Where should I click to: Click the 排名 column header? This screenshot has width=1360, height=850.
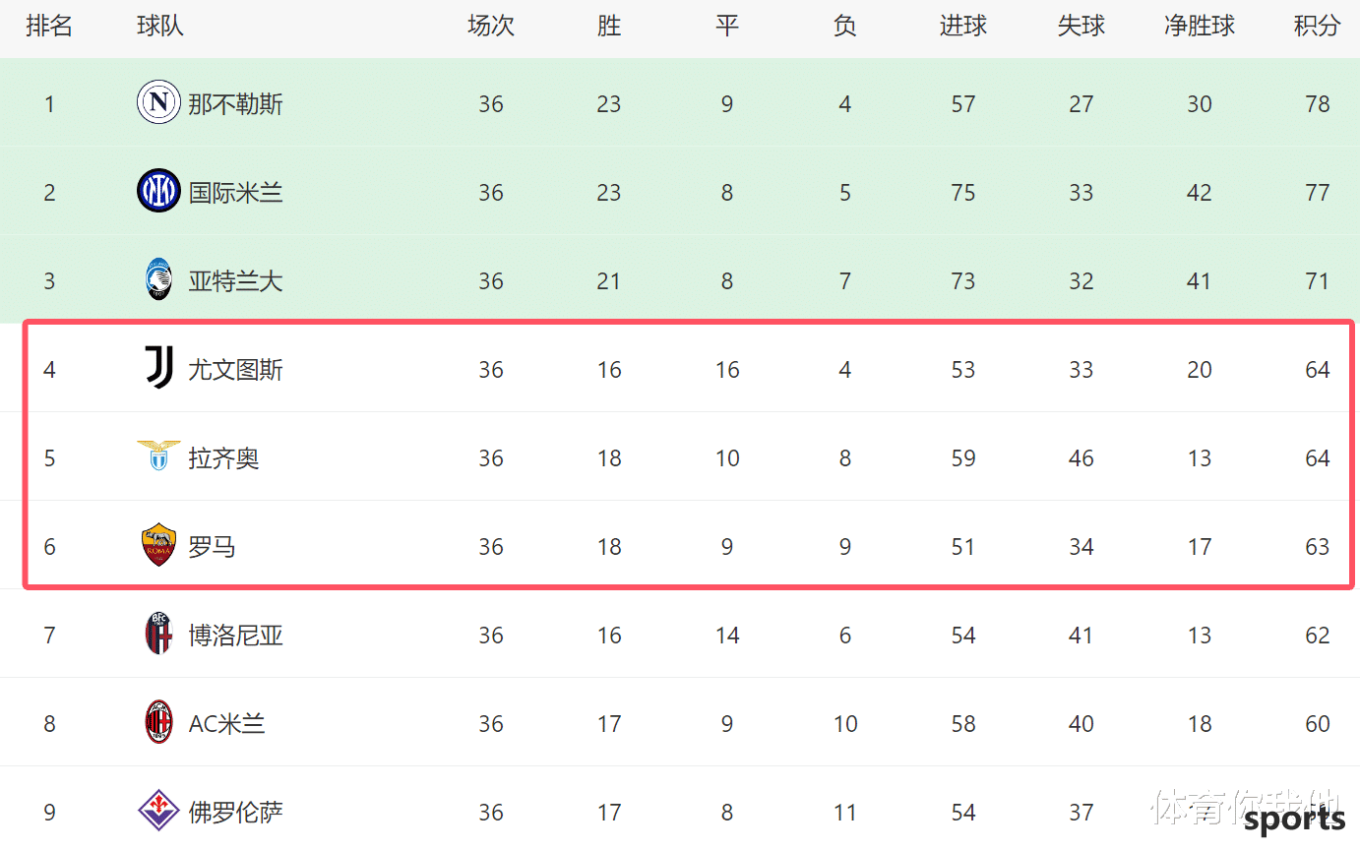tap(49, 27)
